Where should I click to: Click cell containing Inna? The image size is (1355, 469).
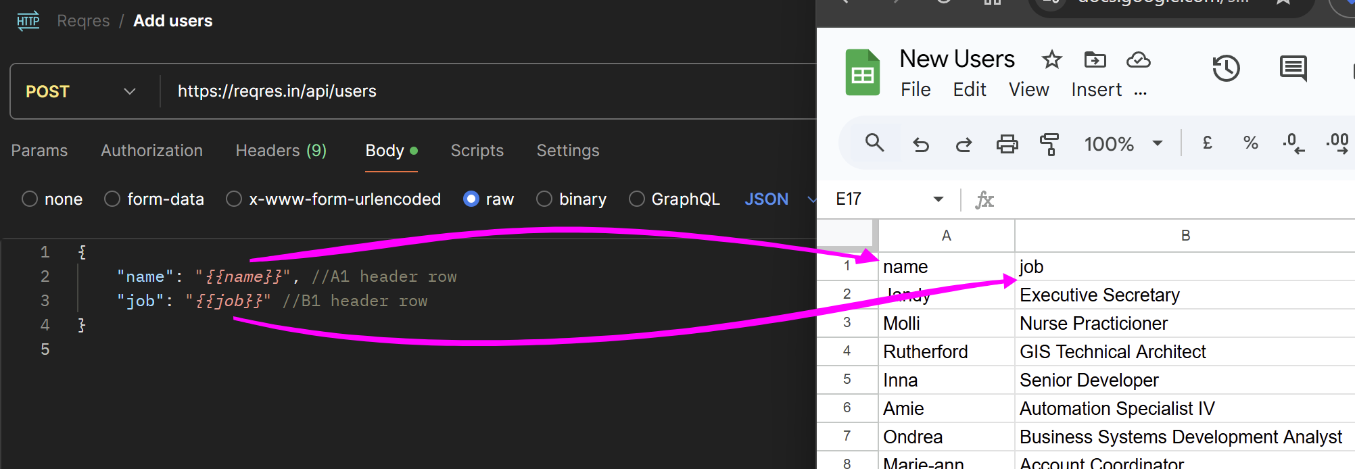pos(947,380)
